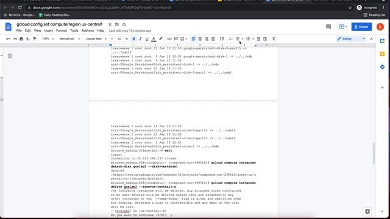This screenshot has width=390, height=219.
Task: Star the document
Action: coord(110,24)
